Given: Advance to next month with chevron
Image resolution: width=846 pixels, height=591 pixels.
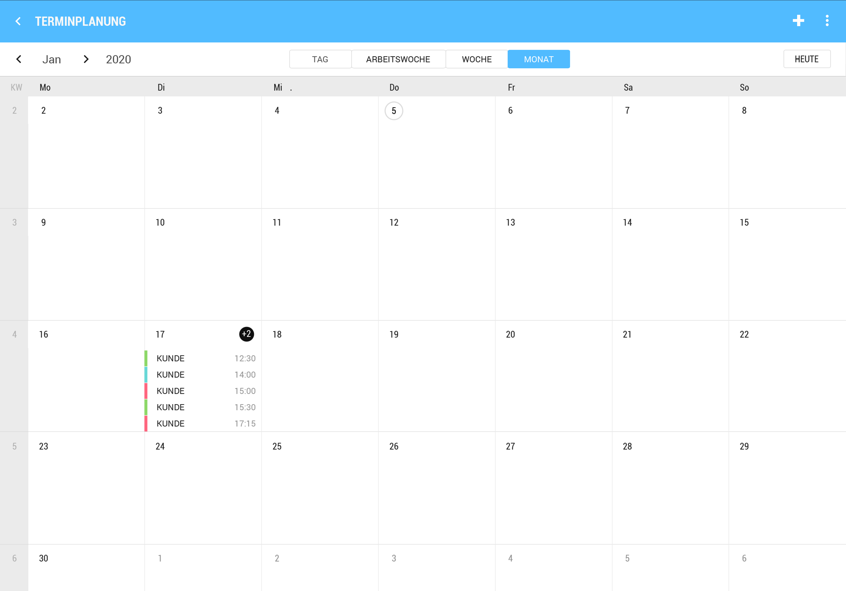Looking at the screenshot, I should (x=86, y=59).
